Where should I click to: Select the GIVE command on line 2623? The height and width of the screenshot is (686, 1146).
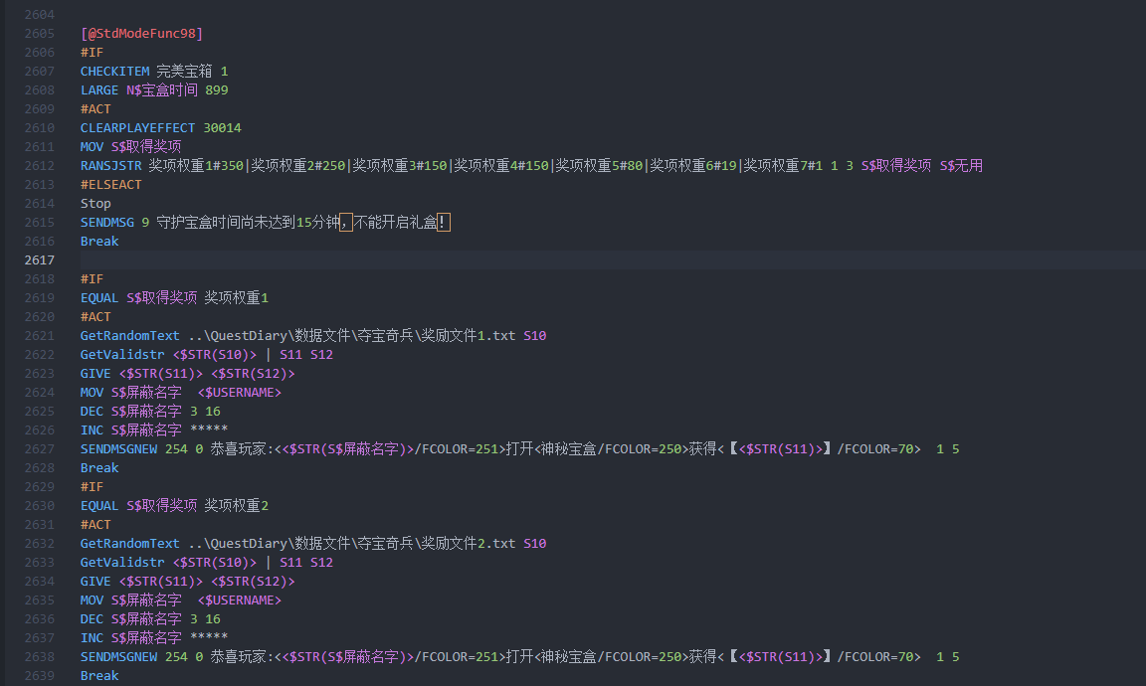tap(95, 373)
